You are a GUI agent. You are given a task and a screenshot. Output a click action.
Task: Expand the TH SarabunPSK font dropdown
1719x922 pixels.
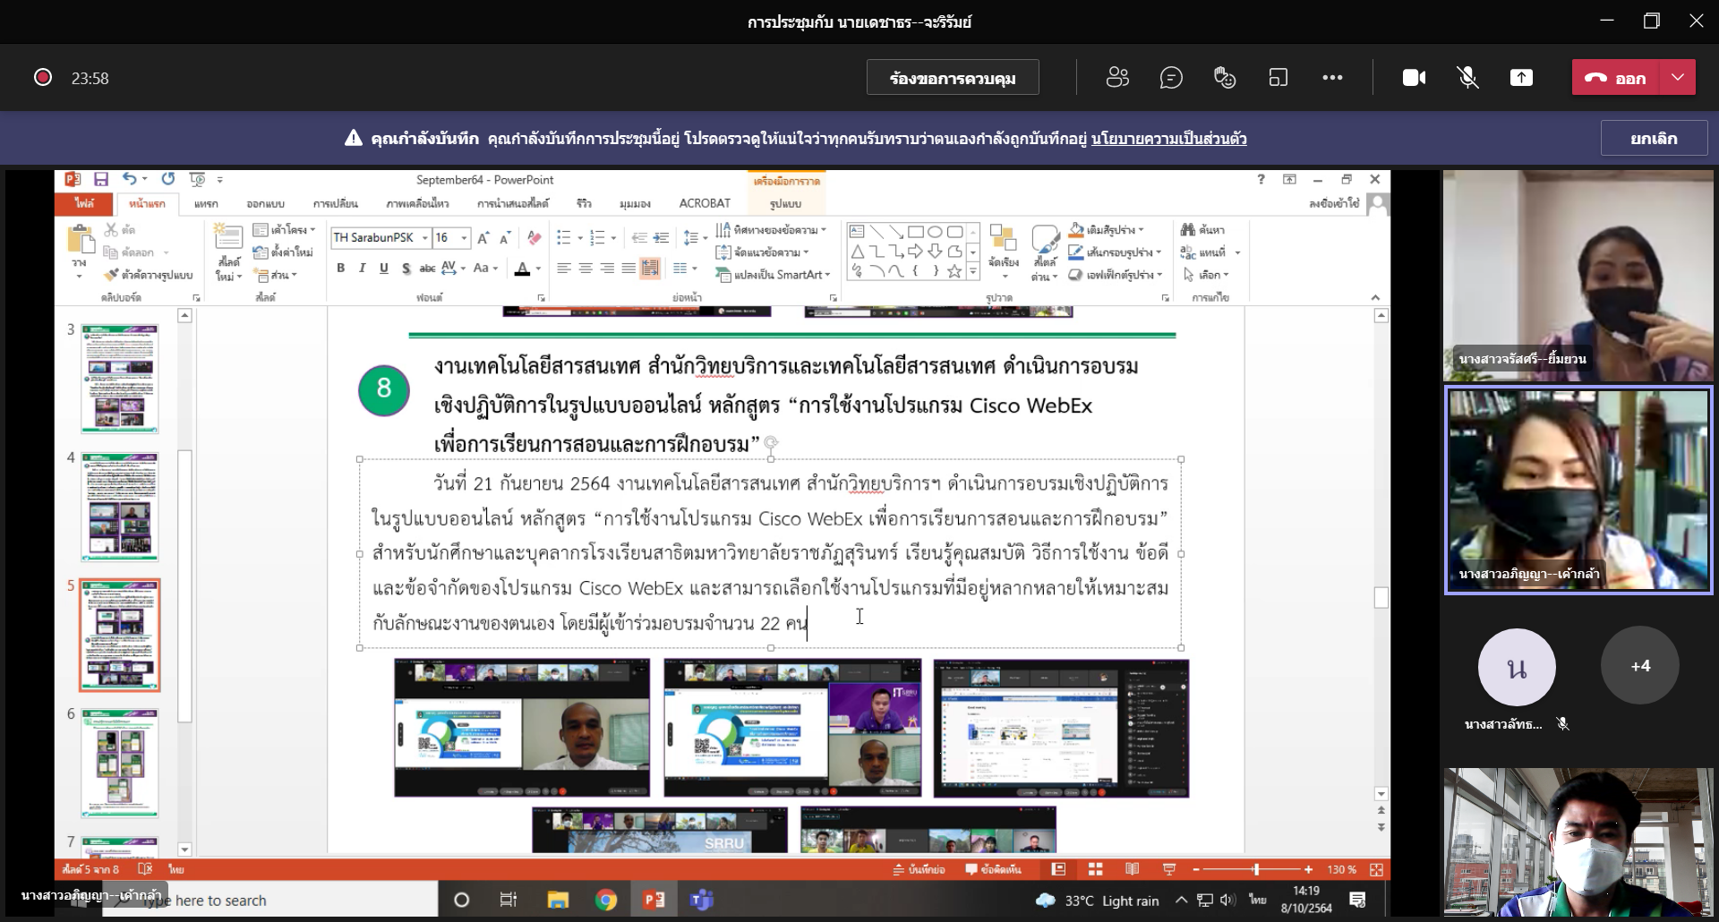[x=425, y=238]
